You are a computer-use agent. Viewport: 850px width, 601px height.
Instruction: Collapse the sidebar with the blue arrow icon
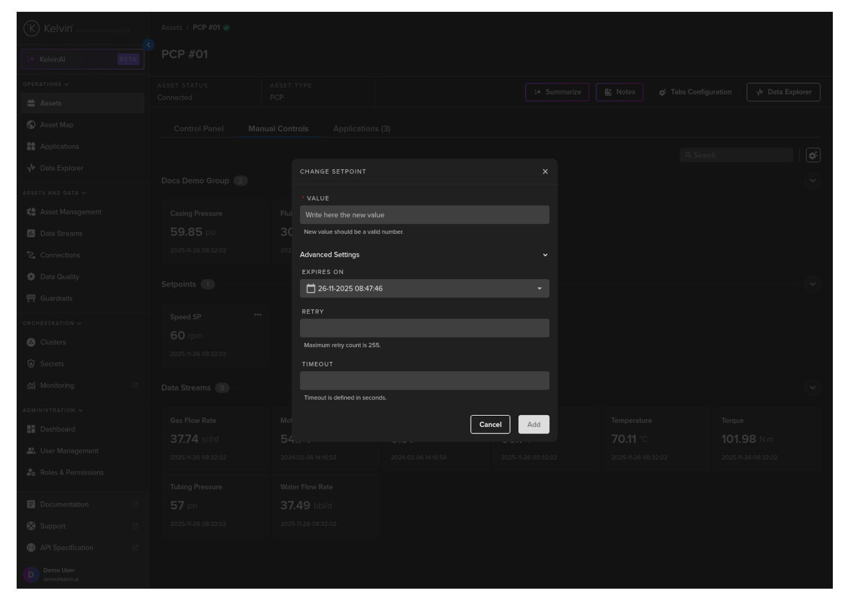coord(149,45)
